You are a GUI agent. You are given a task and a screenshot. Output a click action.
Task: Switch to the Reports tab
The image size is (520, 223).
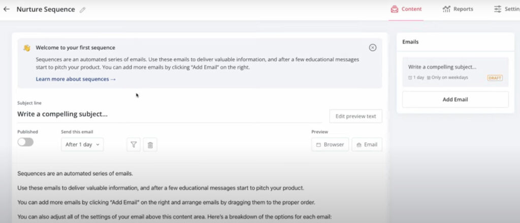pyautogui.click(x=458, y=9)
